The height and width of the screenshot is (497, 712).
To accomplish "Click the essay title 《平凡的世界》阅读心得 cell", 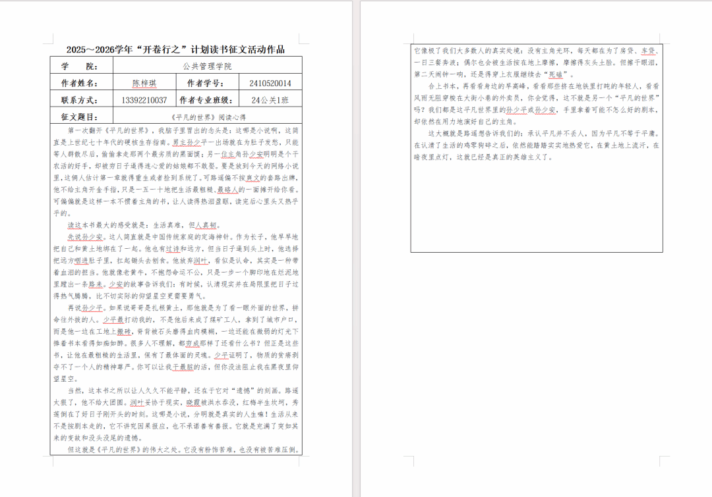I will click(208, 117).
